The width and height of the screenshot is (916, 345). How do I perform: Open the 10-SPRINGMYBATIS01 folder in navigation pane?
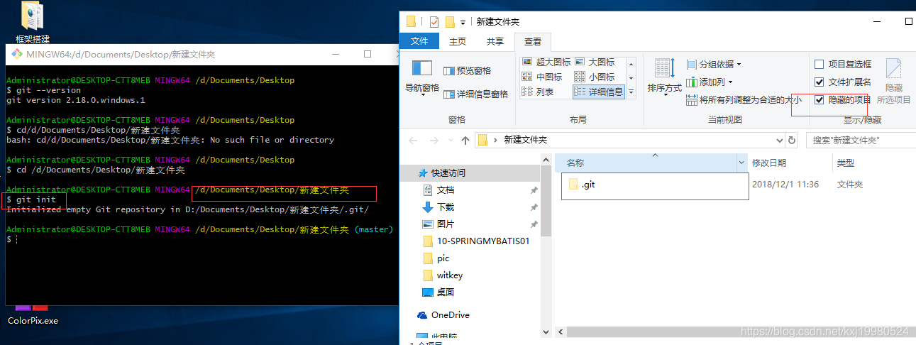pos(476,241)
